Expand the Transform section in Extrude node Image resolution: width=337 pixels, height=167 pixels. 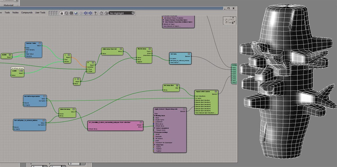[x=154, y=145]
